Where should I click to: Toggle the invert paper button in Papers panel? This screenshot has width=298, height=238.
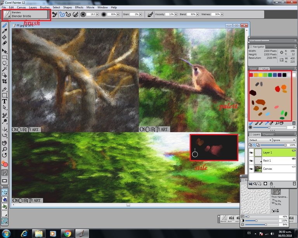pos(277,210)
